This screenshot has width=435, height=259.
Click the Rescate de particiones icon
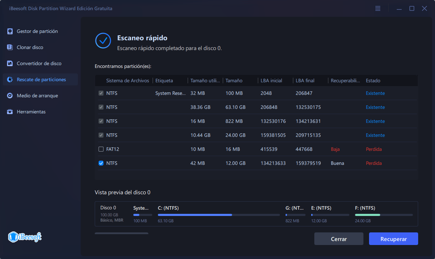(10, 80)
